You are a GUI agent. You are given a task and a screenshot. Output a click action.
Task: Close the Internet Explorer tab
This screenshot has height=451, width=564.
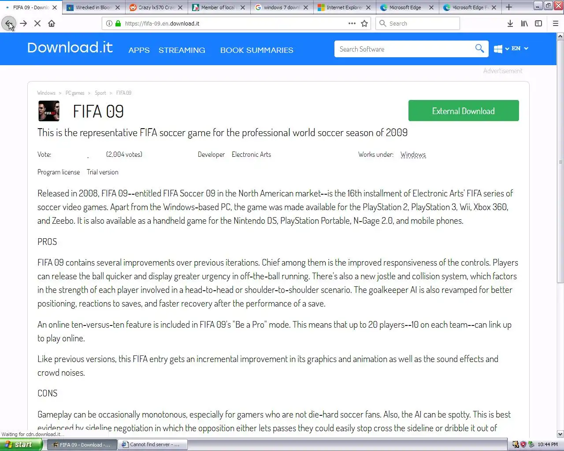[x=368, y=7]
